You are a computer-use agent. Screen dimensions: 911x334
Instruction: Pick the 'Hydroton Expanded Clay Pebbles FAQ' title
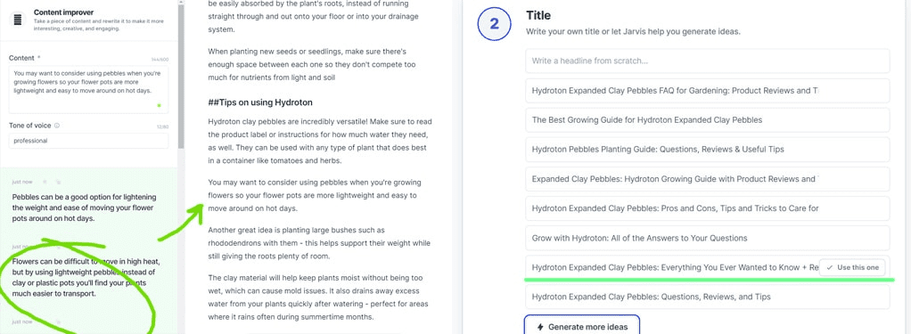point(707,91)
